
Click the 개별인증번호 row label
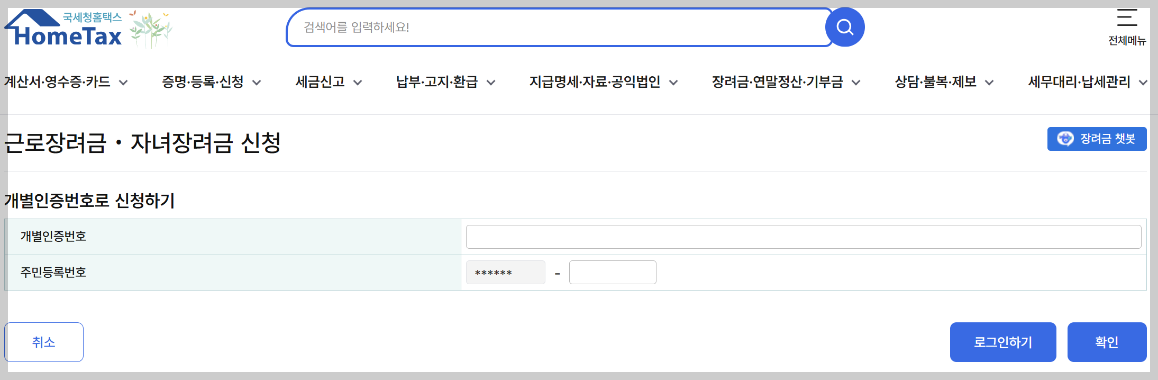53,236
